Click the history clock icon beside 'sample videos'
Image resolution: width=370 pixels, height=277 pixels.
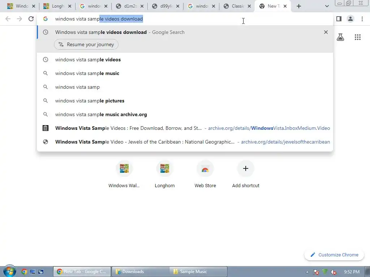[46, 60]
